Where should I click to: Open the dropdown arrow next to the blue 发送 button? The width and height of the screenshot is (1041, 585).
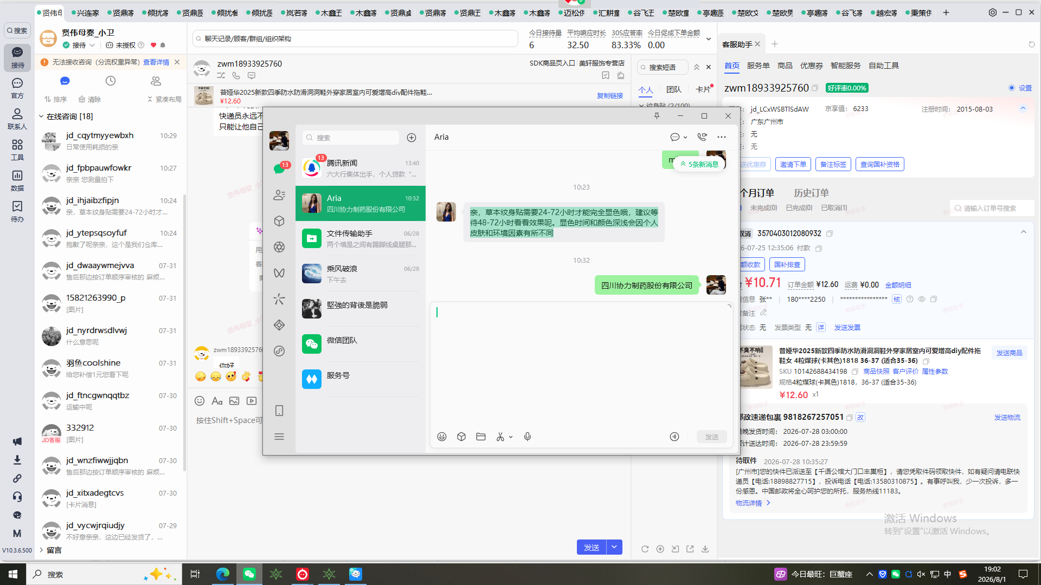614,547
